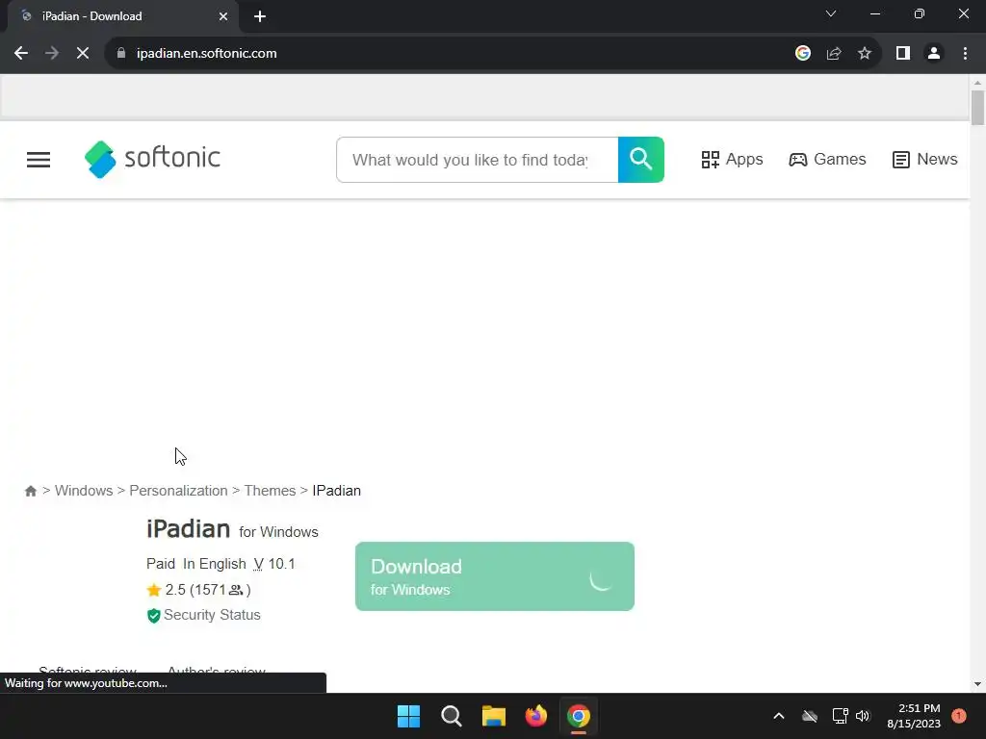Open the Chrome three-dot menu

pyautogui.click(x=965, y=54)
